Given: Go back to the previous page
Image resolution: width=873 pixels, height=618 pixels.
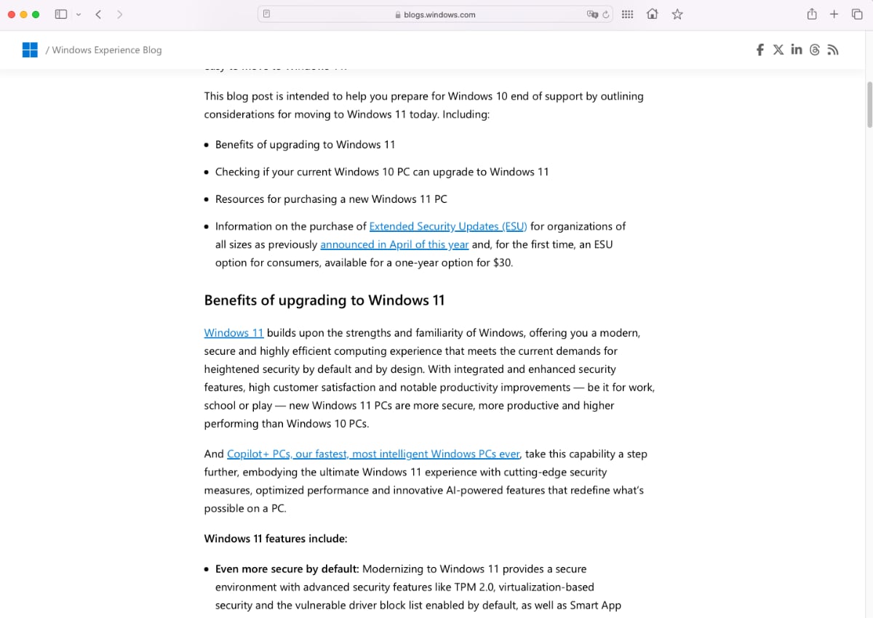Looking at the screenshot, I should (98, 15).
